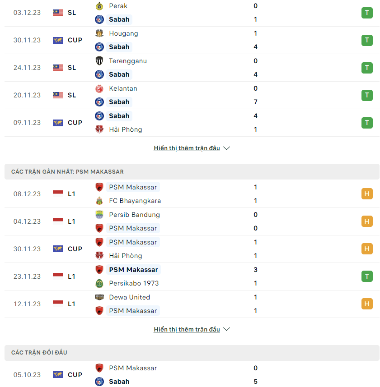Viewport: 380px width, 387px height.
Task: Click the Persikabo 1973 club crest
Action: coord(99,283)
